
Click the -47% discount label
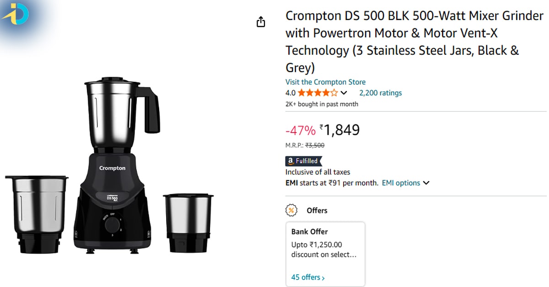tap(300, 131)
